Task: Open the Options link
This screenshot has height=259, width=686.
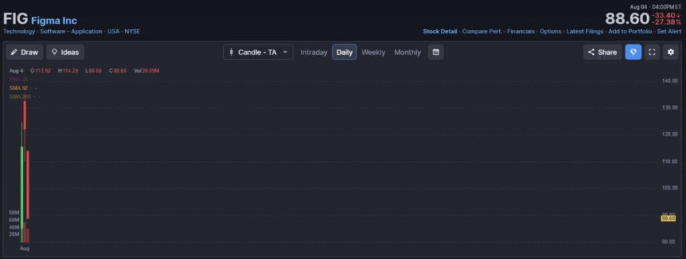Action: pyautogui.click(x=551, y=31)
